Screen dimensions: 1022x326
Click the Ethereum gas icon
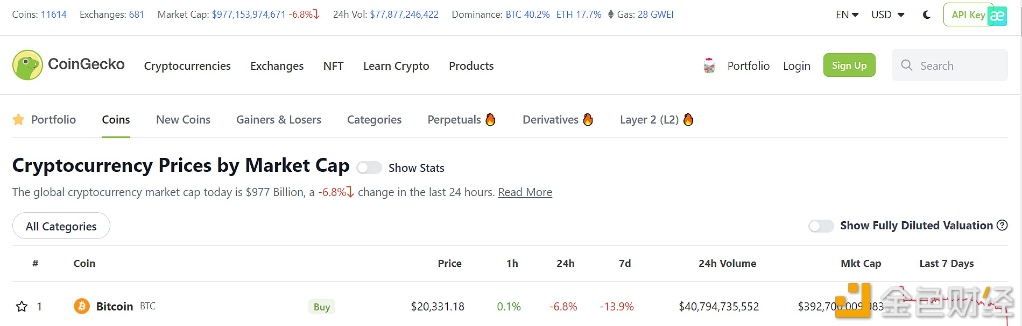(611, 15)
